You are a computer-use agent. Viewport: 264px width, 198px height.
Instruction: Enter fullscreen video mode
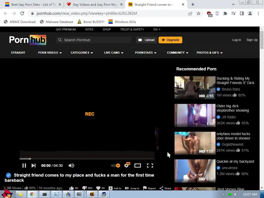coord(150,166)
